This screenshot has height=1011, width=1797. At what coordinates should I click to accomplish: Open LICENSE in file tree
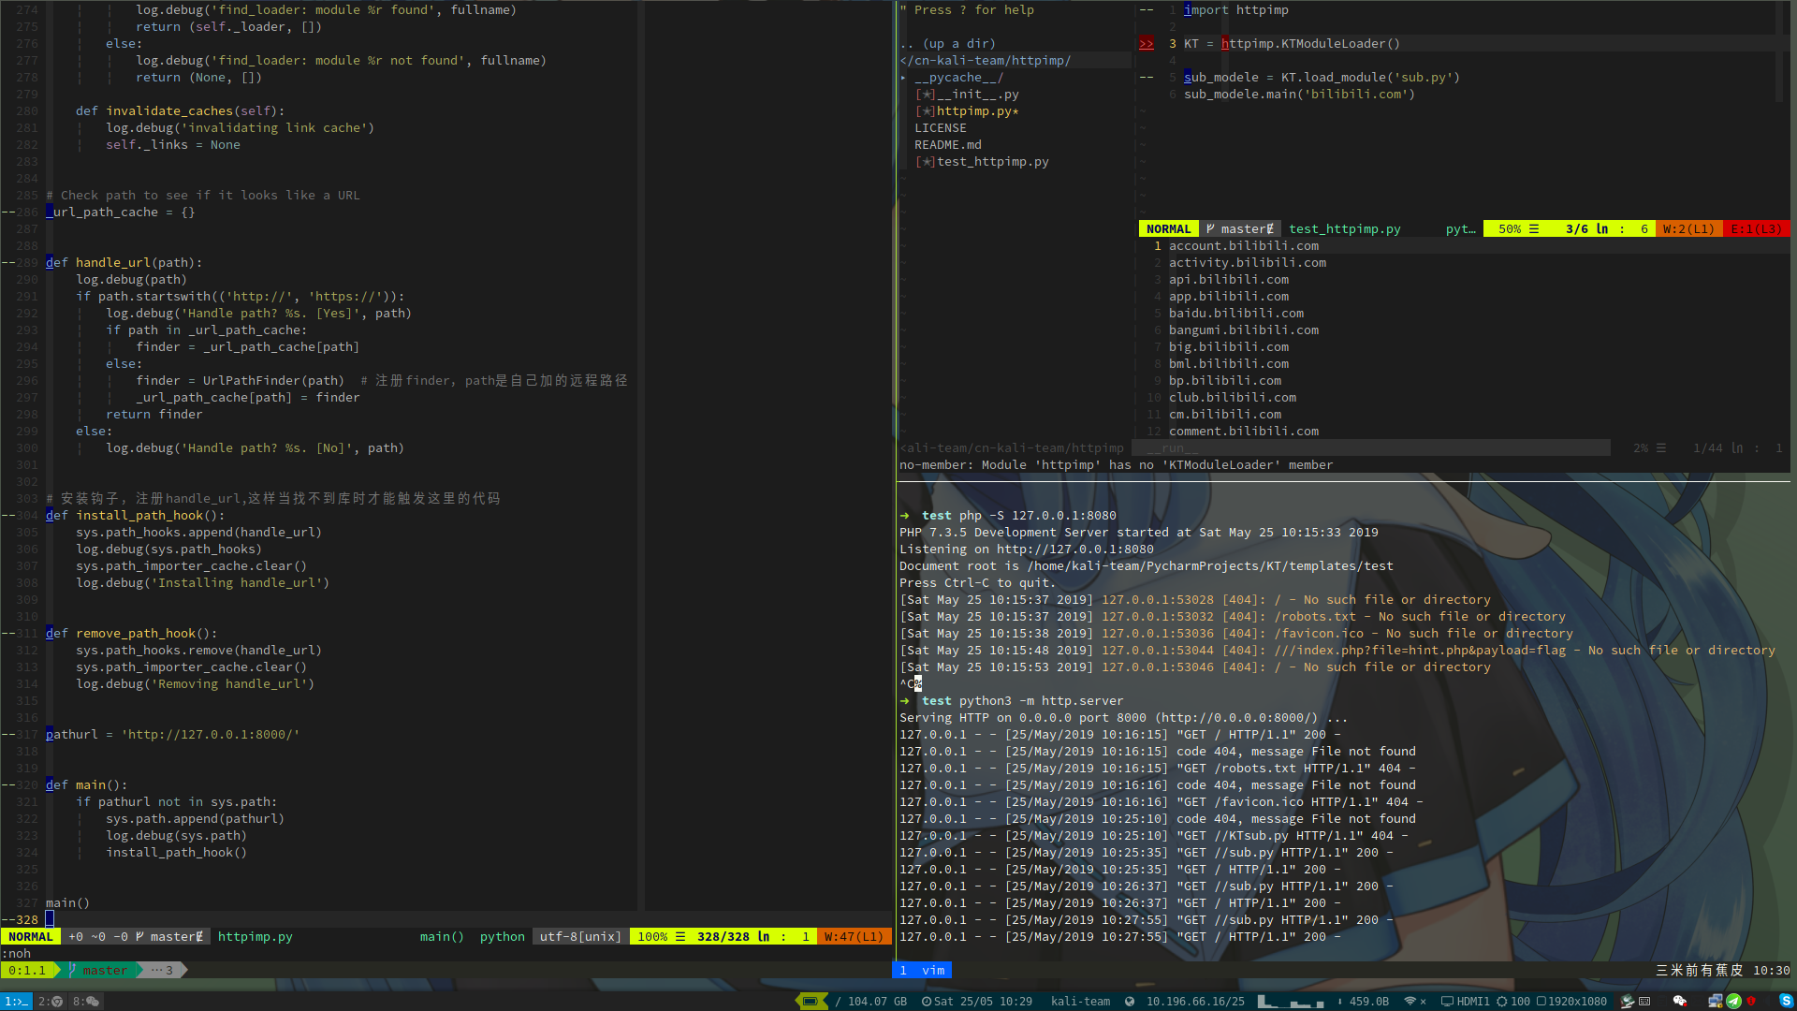tap(940, 128)
